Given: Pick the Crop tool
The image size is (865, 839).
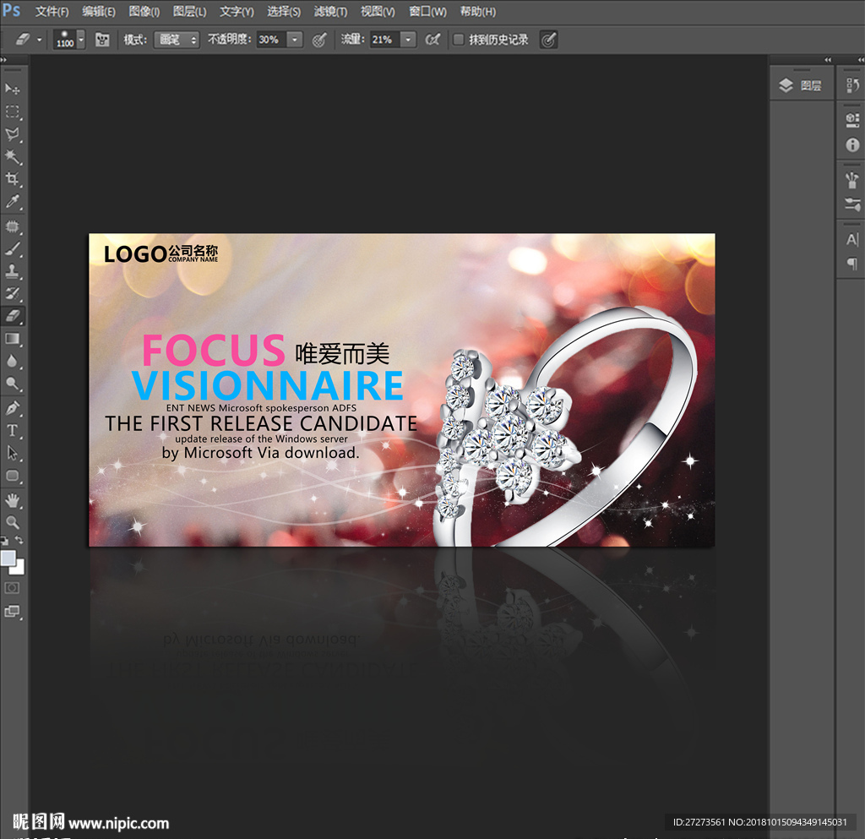Looking at the screenshot, I should point(13,179).
